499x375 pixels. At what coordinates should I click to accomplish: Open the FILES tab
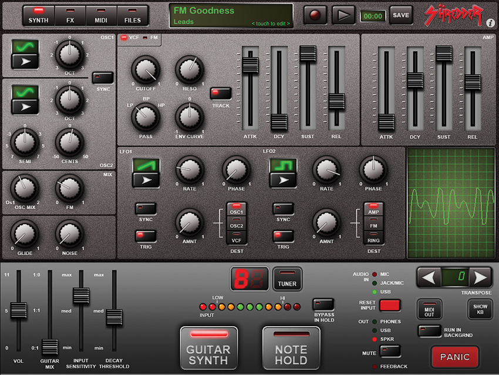point(133,16)
